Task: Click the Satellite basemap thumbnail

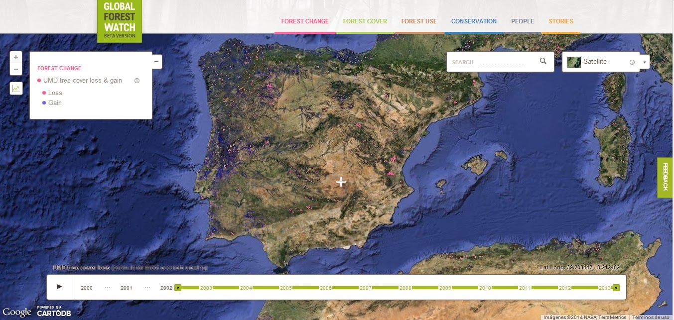Action: 574,62
